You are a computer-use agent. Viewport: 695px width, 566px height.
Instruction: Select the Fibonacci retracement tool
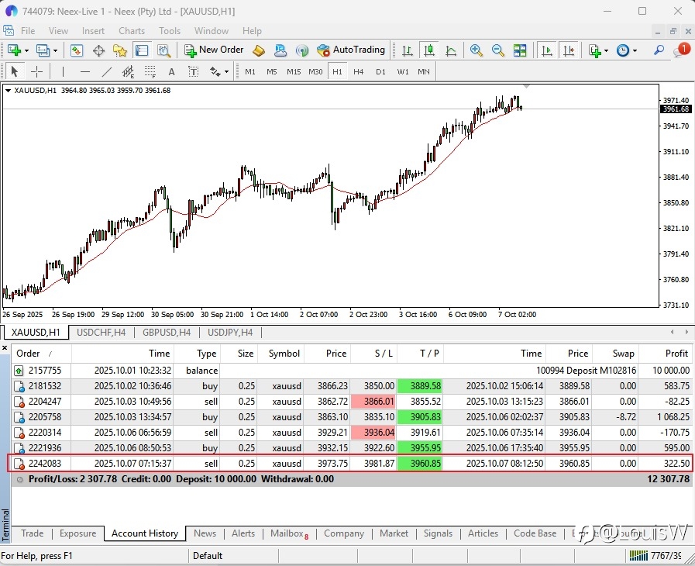click(x=150, y=72)
